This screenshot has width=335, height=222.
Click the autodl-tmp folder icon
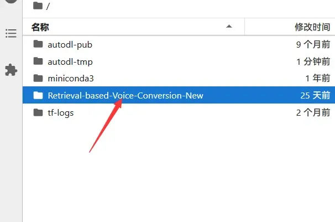[x=38, y=61]
